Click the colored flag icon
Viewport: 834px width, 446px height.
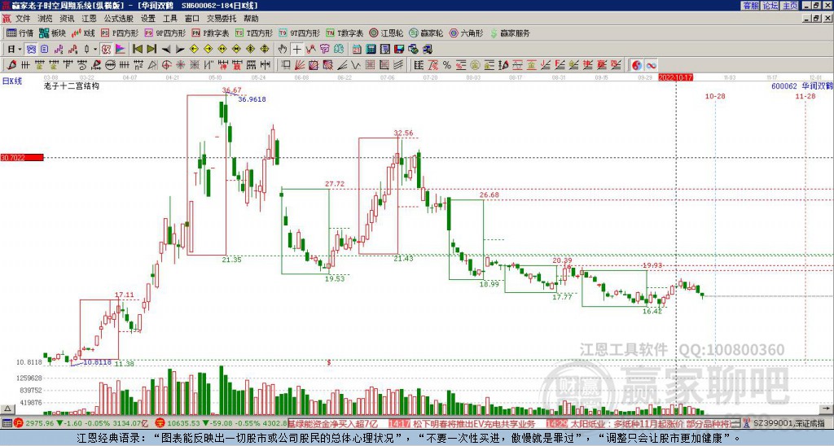pos(121,50)
